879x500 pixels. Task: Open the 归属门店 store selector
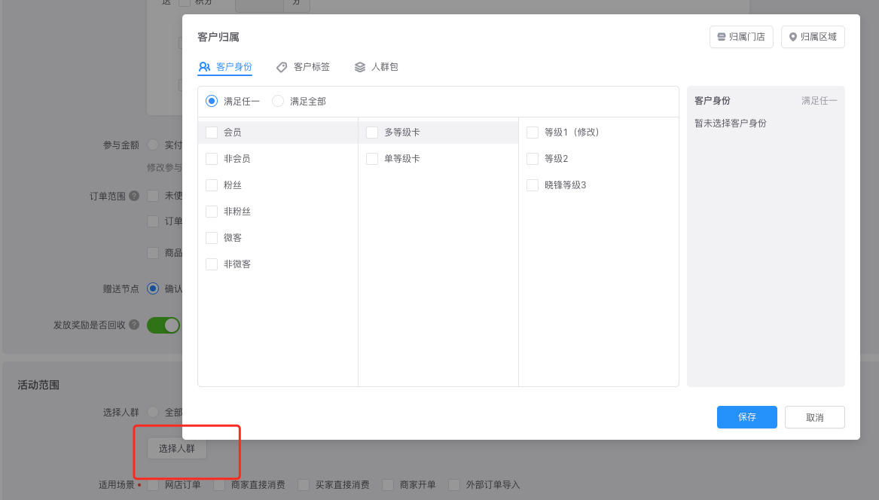[741, 37]
